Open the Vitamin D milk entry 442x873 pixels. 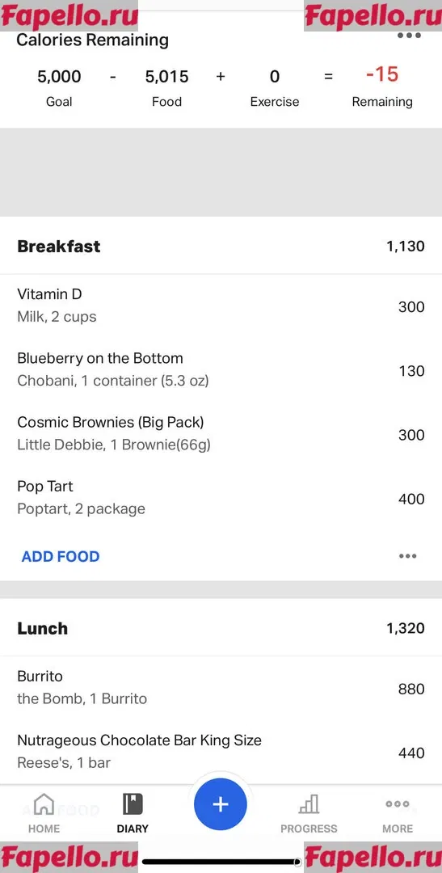pos(221,305)
